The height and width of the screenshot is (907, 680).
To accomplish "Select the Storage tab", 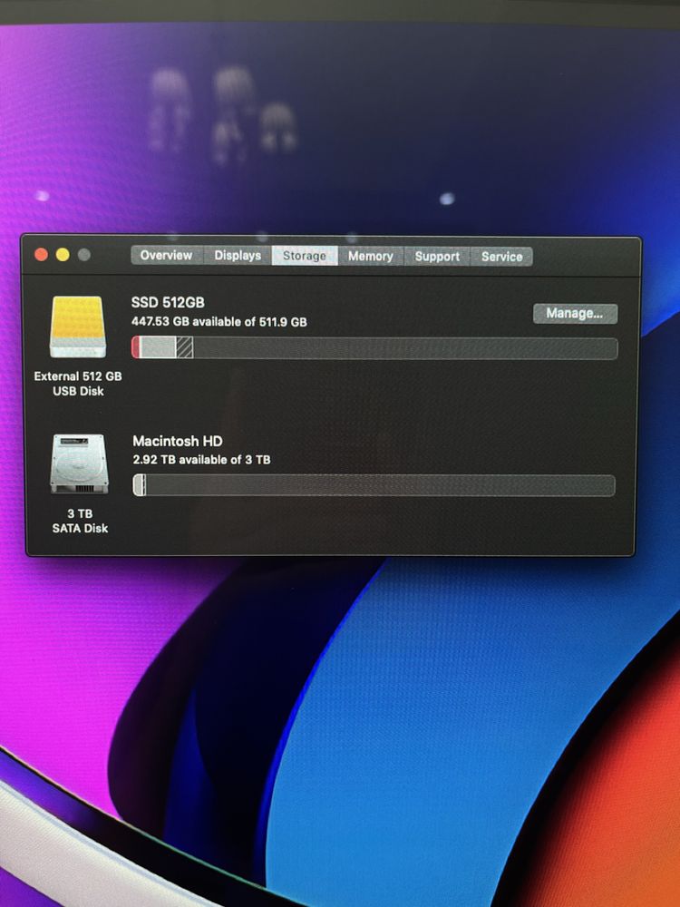I will point(305,256).
